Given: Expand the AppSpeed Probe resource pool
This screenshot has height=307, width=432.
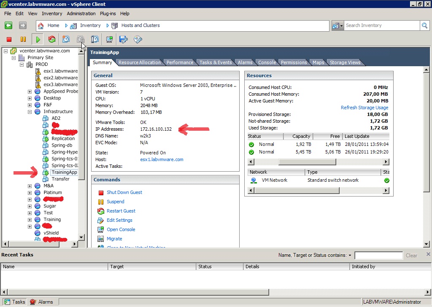Looking at the screenshot, I should [x=30, y=92].
